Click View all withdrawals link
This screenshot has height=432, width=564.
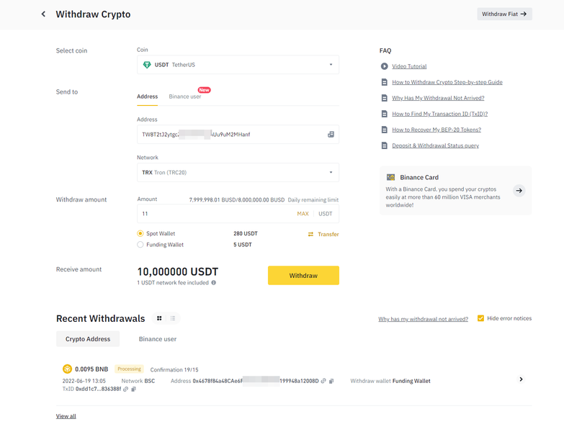click(x=66, y=416)
